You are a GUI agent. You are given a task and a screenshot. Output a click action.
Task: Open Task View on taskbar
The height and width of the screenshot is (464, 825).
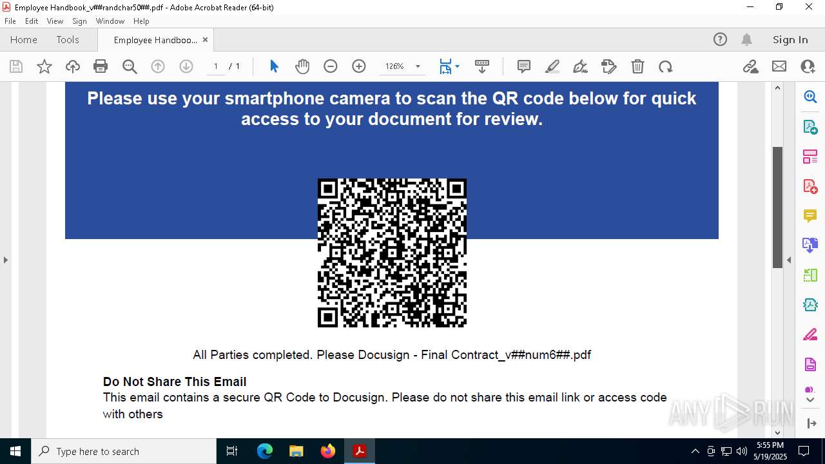[233, 451]
